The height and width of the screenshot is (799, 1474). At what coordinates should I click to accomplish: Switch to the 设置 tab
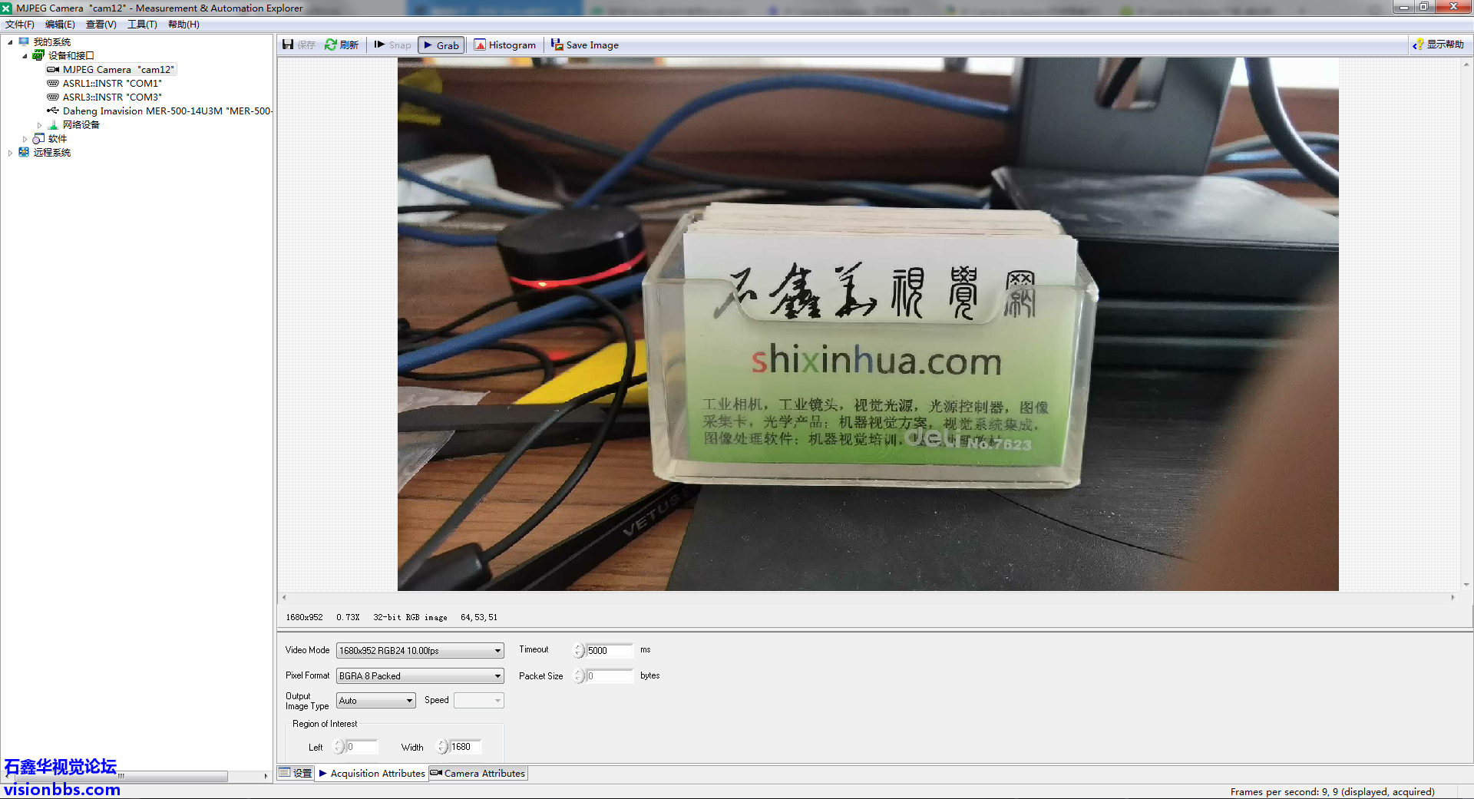pyautogui.click(x=296, y=773)
